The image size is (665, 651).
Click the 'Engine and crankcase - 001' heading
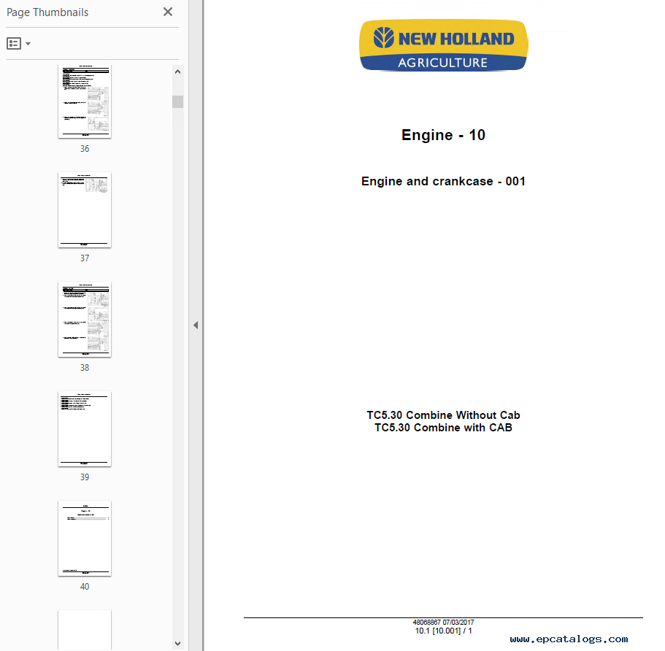pyautogui.click(x=443, y=181)
